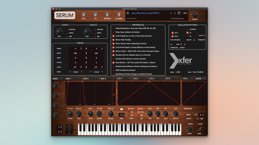Select LFO ENV mode
The image size is (259, 145).
point(129,112)
